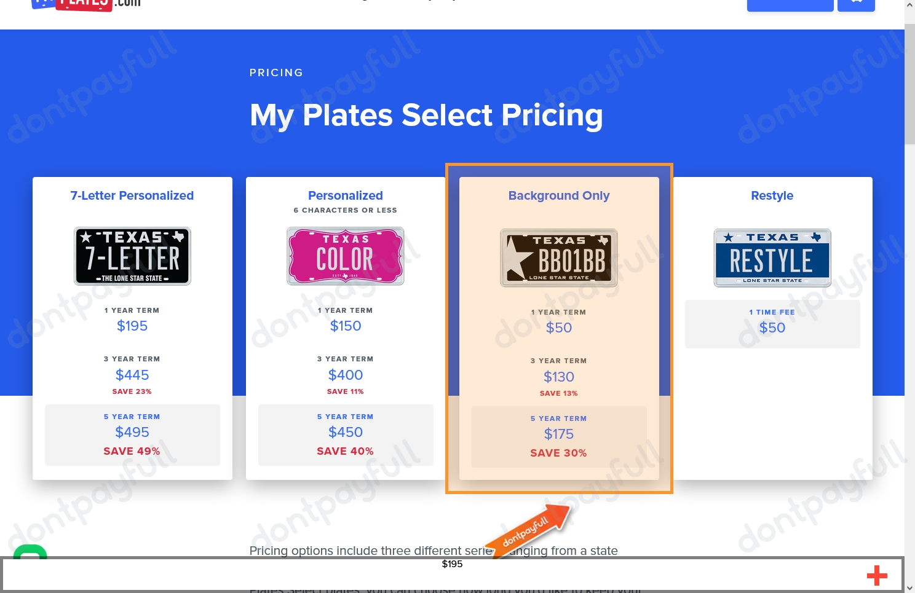Select the $175 five-year Background Only term

pyautogui.click(x=558, y=437)
